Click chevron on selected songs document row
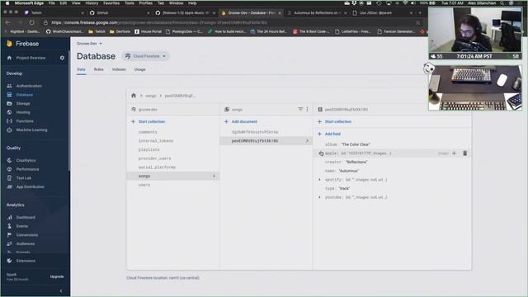Screen dimensions: 528x297 pos(307,141)
